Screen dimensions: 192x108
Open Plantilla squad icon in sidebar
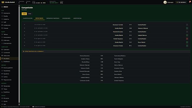pyautogui.click(x=2, y=16)
